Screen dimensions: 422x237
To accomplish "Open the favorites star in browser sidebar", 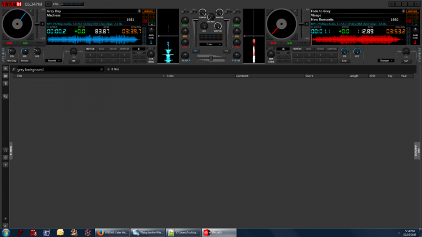I will point(5,69).
